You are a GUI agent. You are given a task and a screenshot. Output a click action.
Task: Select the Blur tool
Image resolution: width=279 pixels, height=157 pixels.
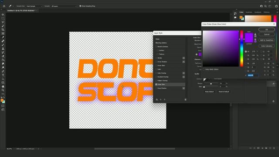3,64
